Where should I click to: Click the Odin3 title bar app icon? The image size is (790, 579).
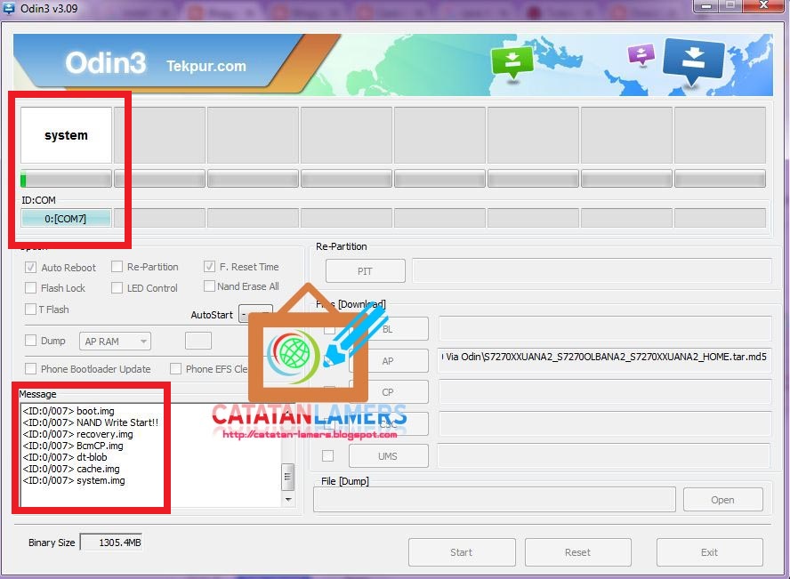click(9, 8)
